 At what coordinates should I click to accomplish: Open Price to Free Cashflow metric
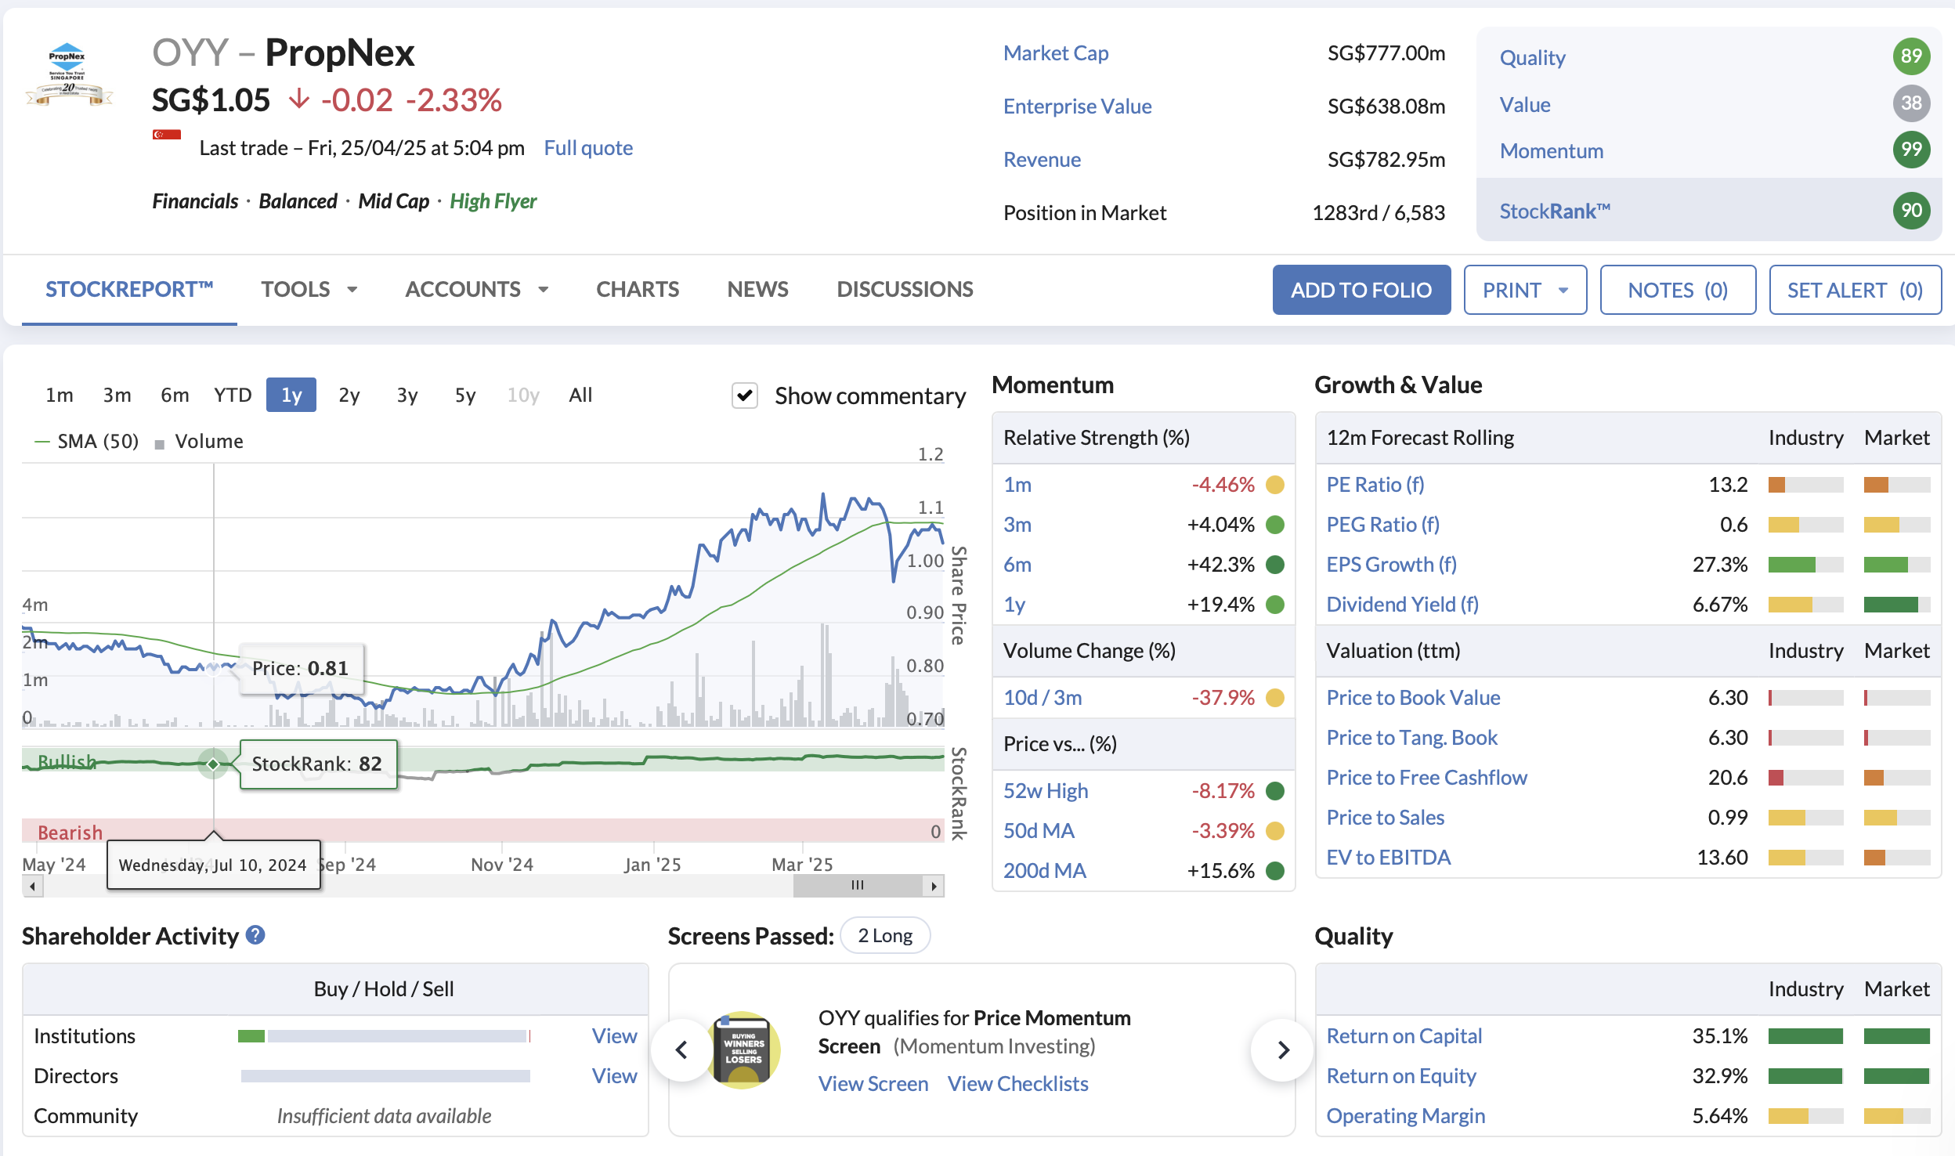(x=1426, y=778)
